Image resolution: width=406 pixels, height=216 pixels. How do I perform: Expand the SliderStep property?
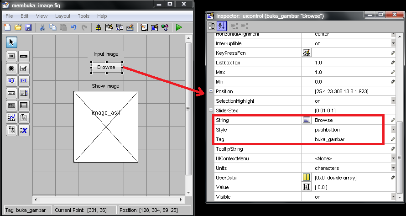pyautogui.click(x=211, y=110)
